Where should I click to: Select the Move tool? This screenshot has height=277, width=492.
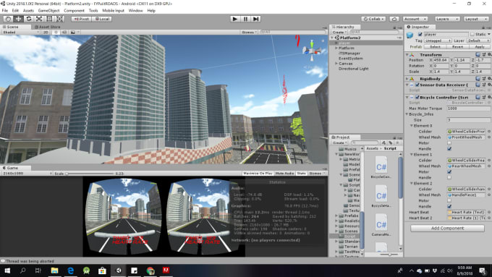click(19, 19)
